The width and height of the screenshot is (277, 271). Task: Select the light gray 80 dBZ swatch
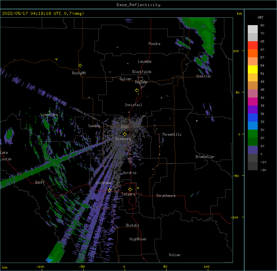point(253,29)
